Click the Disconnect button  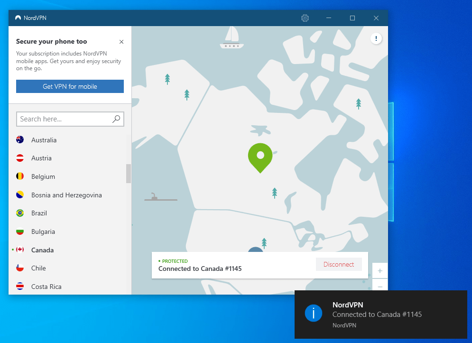(x=339, y=264)
